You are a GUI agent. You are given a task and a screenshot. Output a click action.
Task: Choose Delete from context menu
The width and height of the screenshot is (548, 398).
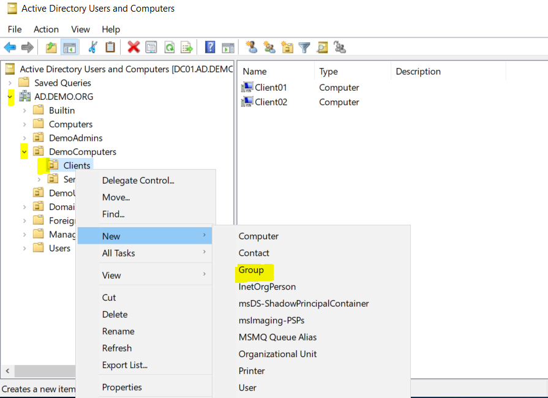(145, 314)
